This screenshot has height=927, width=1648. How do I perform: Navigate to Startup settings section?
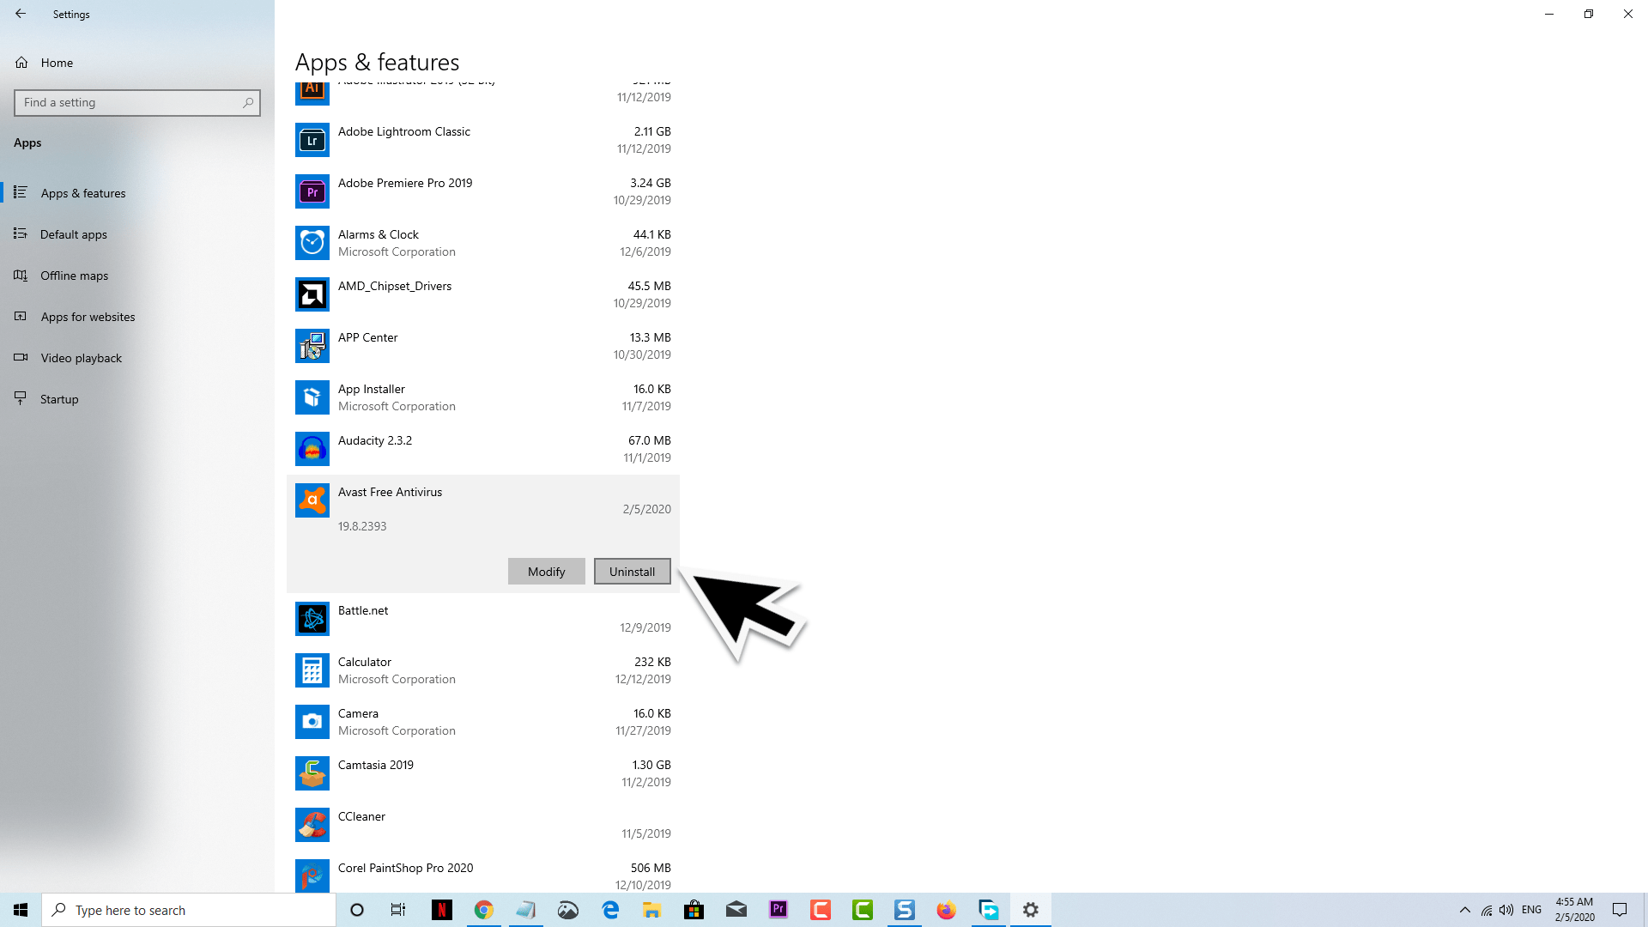click(x=59, y=398)
